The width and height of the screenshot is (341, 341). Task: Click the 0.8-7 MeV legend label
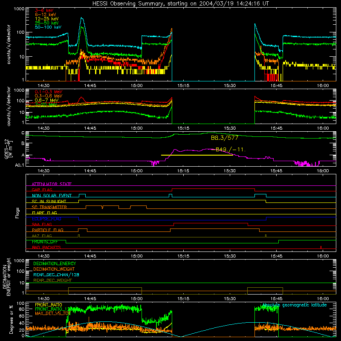(46, 100)
